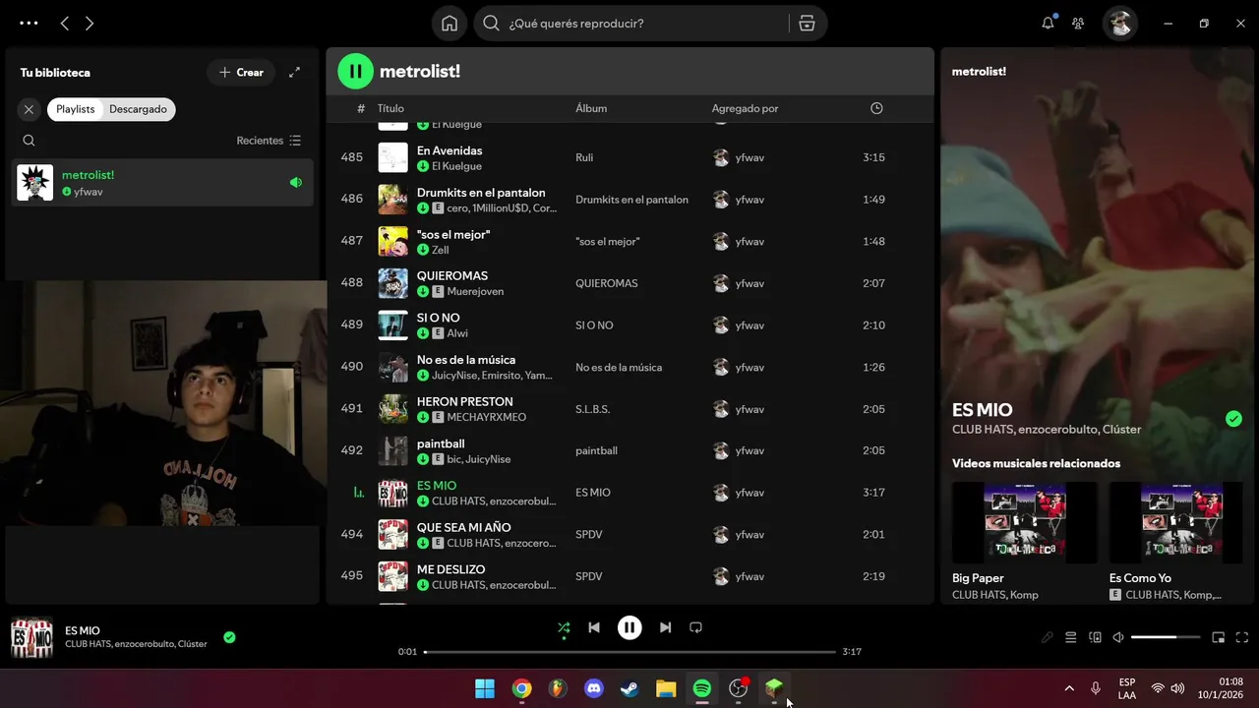The image size is (1259, 708).
Task: Toggle saved checkmark in now-playing panel
Action: 1233,419
